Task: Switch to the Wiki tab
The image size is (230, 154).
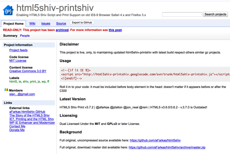Action: click(x=32, y=23)
